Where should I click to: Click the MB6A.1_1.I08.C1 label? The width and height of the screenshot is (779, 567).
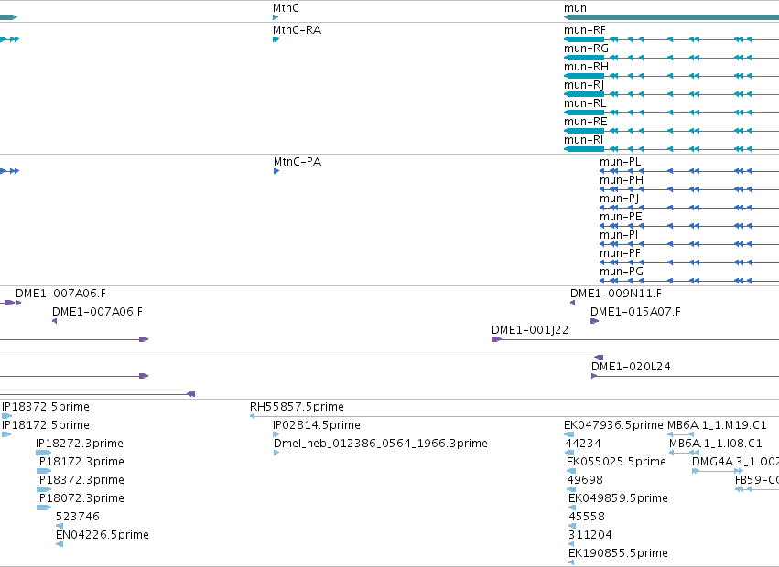point(716,444)
